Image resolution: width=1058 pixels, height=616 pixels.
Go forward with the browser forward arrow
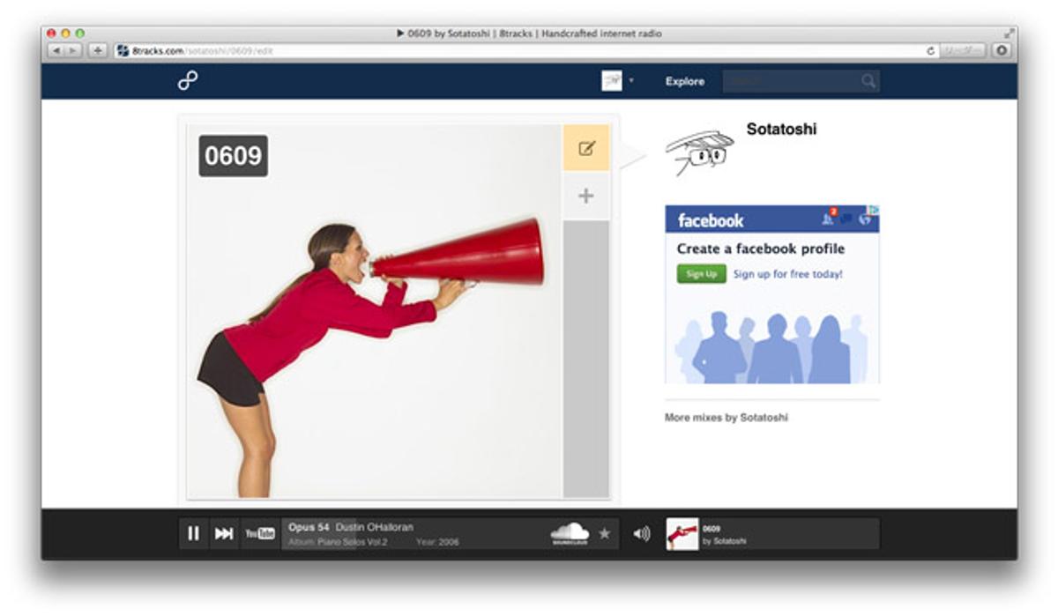point(75,50)
